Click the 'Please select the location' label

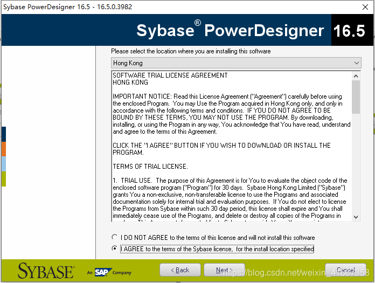point(191,51)
